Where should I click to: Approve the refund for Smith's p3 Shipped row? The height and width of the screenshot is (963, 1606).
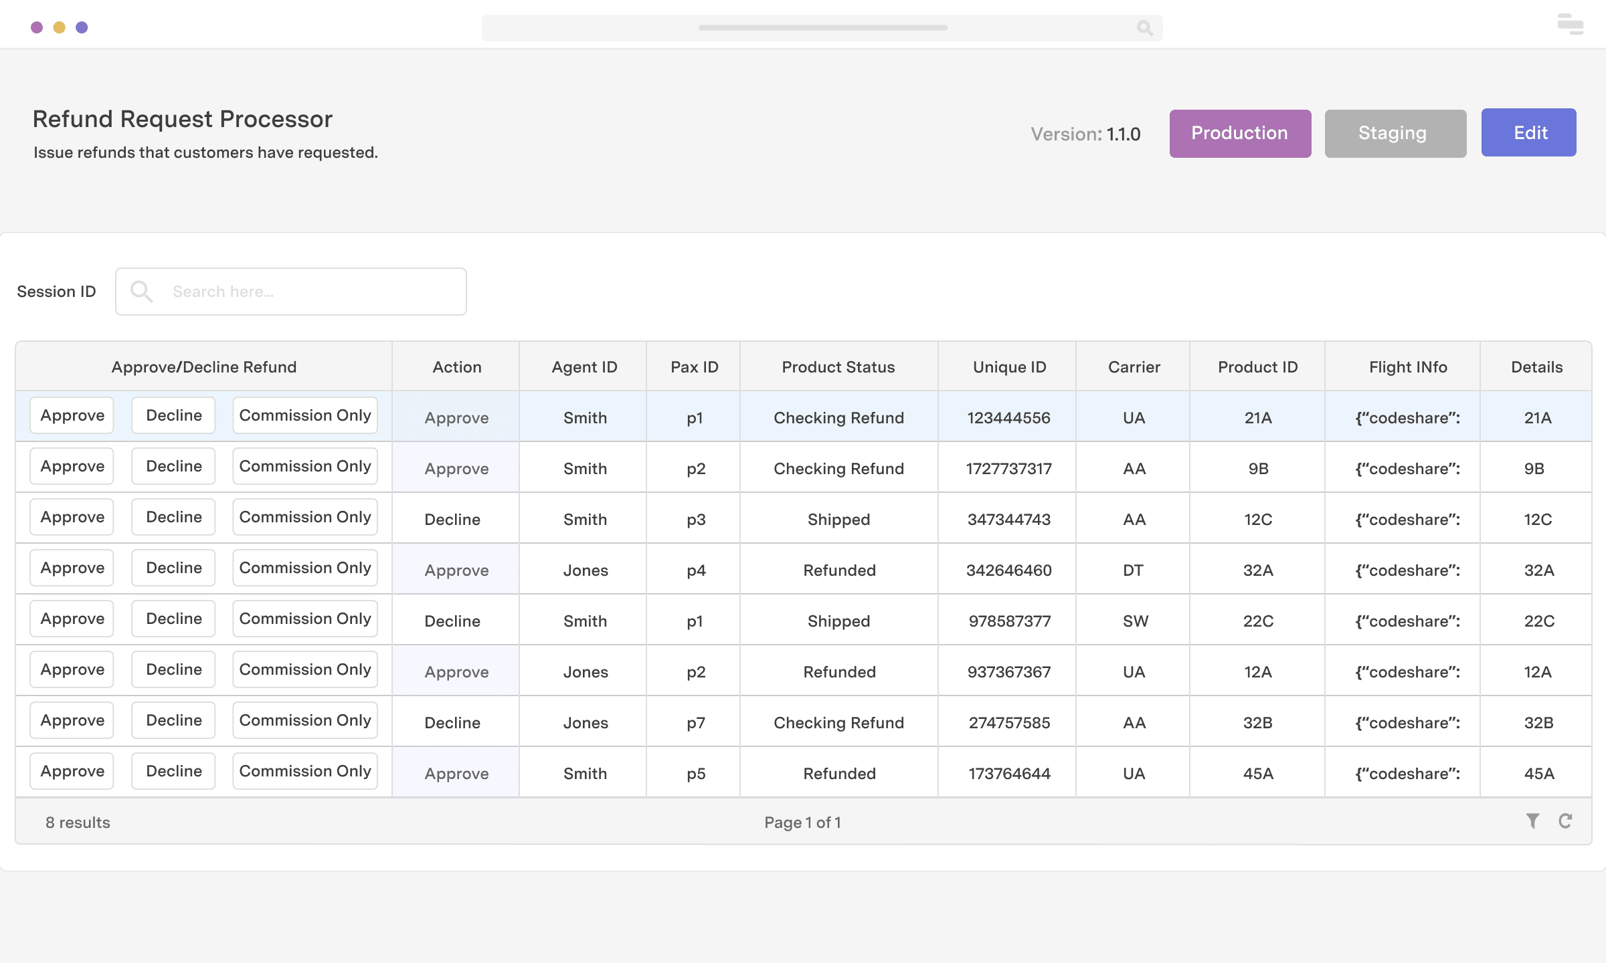click(72, 516)
